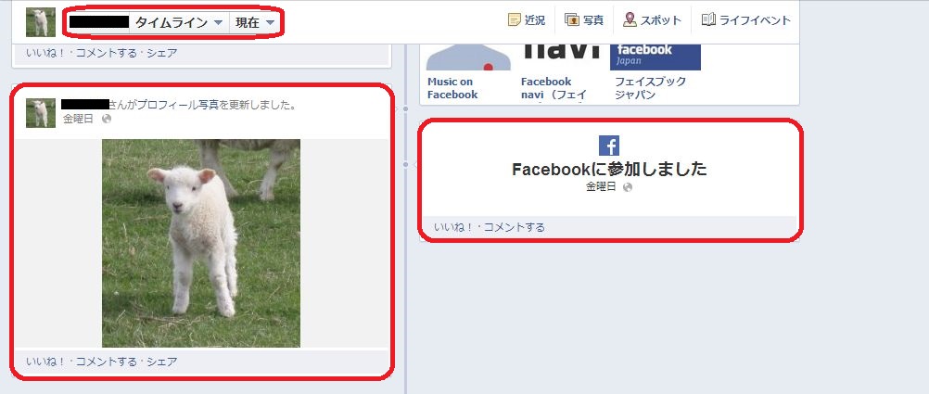
Task: Click the 写真 photo icon
Action: click(x=572, y=19)
